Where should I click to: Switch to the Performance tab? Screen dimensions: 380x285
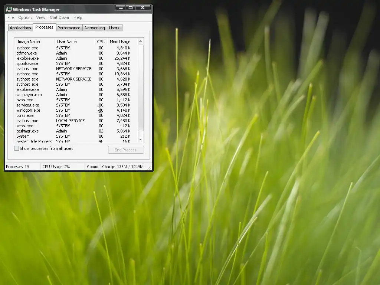tap(69, 28)
